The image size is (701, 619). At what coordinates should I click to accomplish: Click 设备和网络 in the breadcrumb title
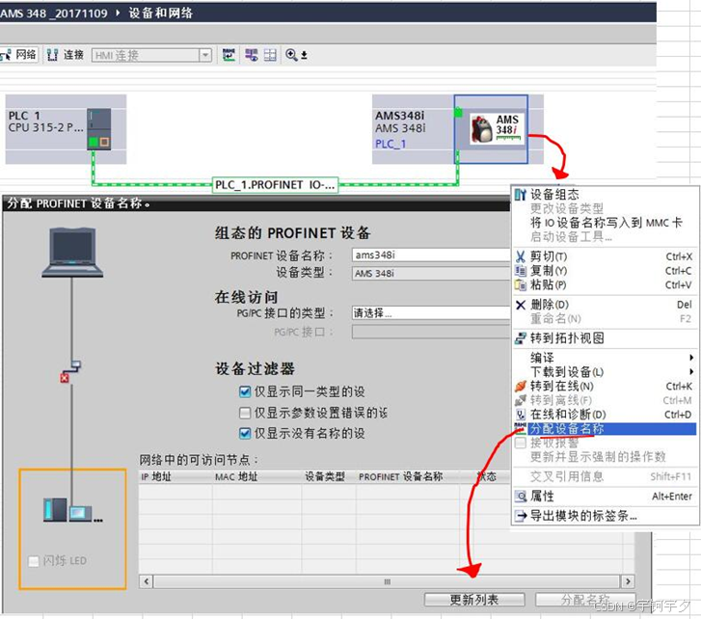tap(160, 13)
